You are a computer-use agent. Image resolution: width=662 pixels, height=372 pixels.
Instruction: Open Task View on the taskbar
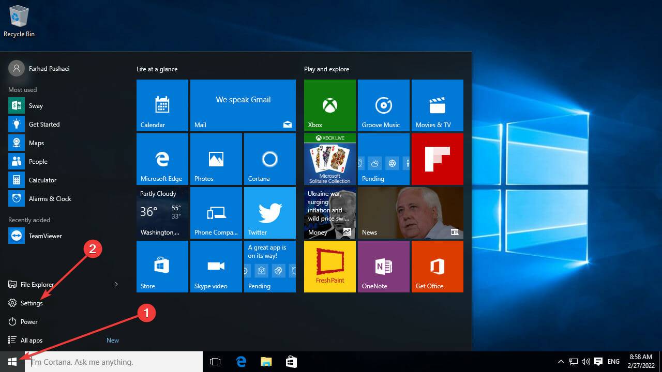tap(215, 362)
